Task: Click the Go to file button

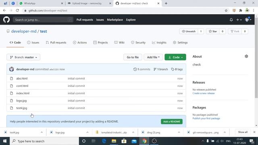Action: point(133,57)
